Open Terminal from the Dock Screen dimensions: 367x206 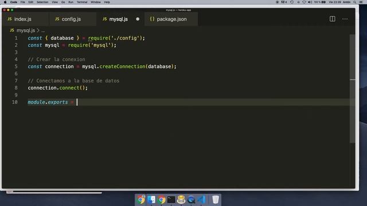click(171, 200)
